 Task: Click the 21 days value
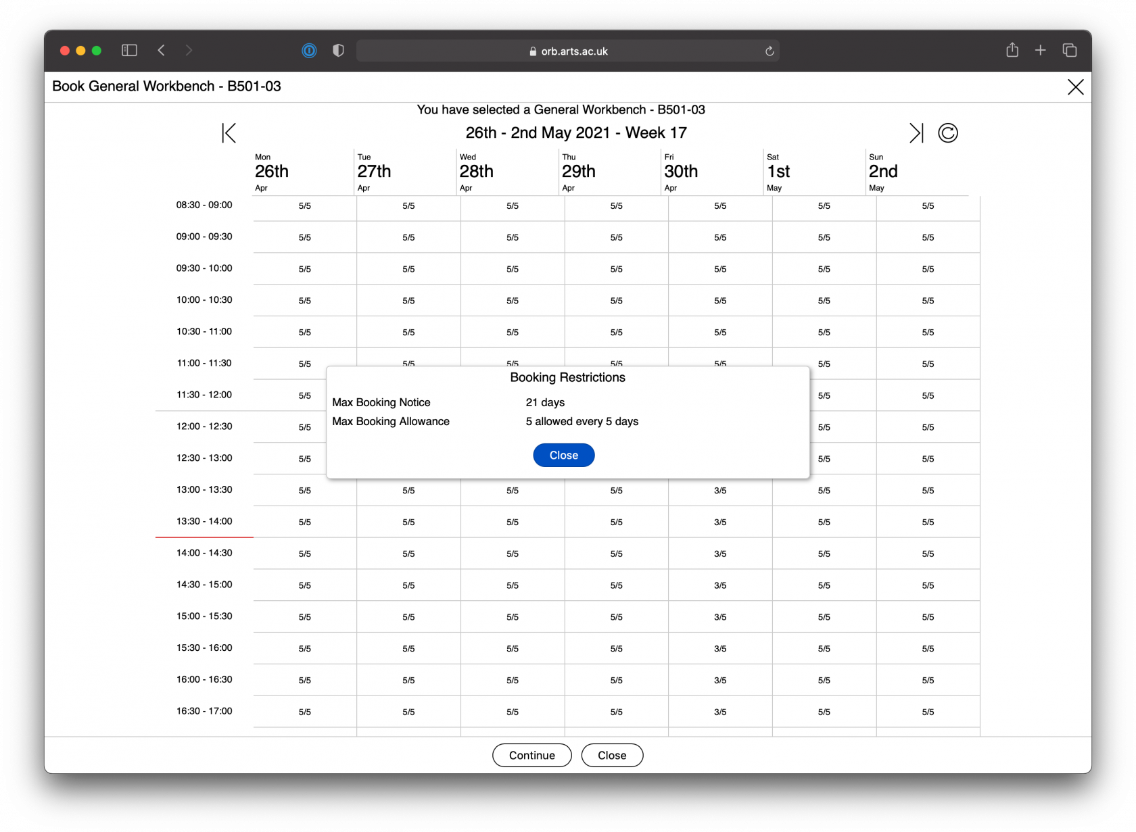[x=545, y=403]
